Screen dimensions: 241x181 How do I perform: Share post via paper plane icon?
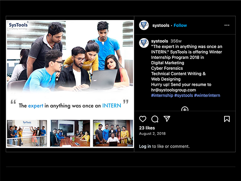tap(167, 119)
